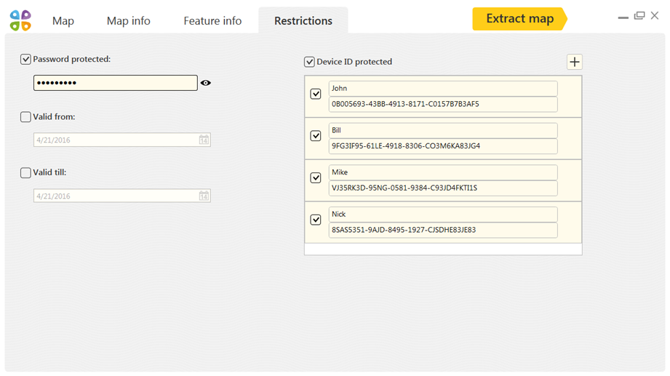
Task: Open the Valid till calendar picker
Action: click(204, 196)
